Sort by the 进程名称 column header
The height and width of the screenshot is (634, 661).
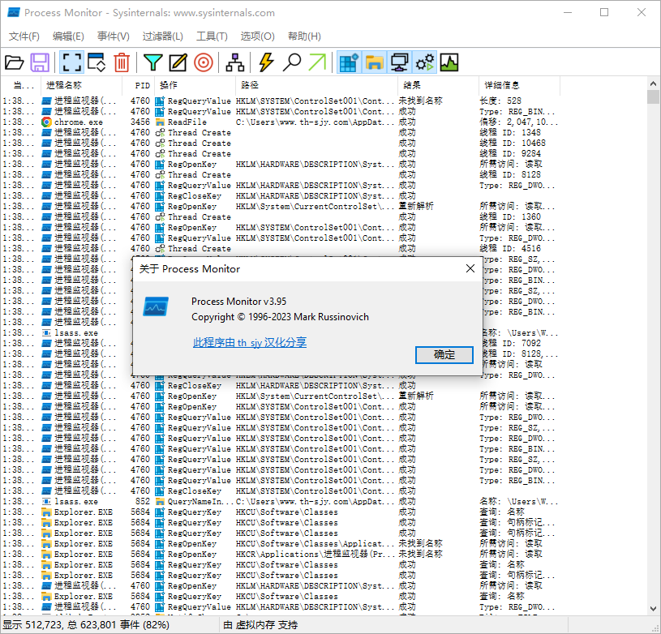pyautogui.click(x=81, y=85)
